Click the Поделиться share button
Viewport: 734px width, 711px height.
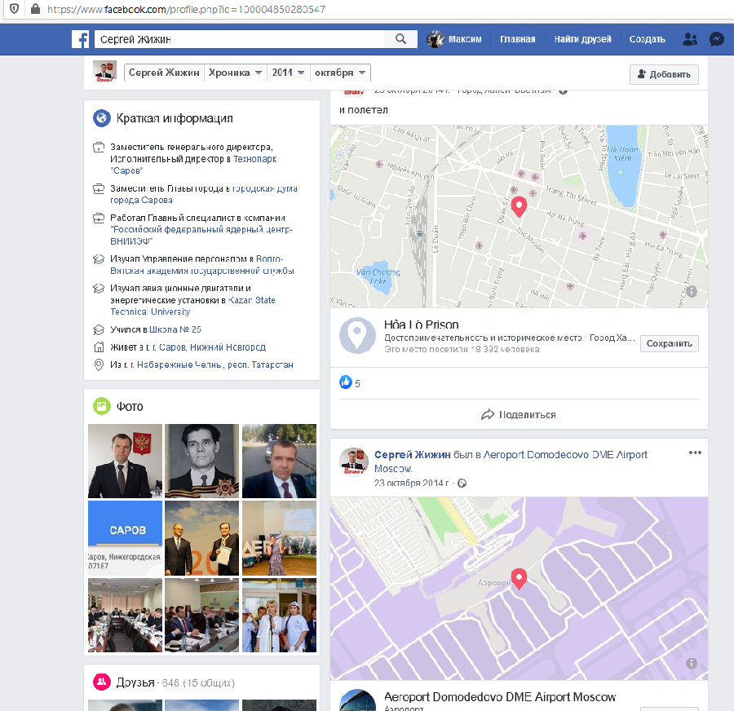tap(519, 414)
